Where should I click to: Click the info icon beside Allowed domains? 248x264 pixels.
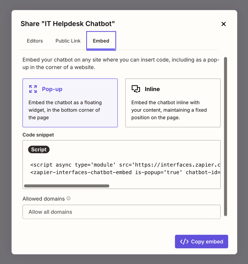pyautogui.click(x=68, y=199)
